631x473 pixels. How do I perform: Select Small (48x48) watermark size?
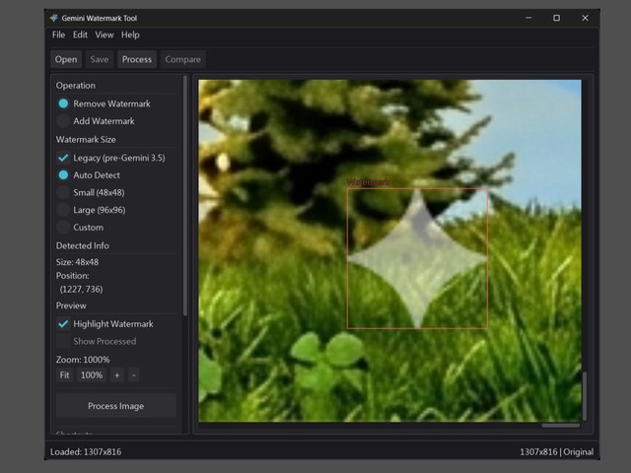(x=91, y=193)
